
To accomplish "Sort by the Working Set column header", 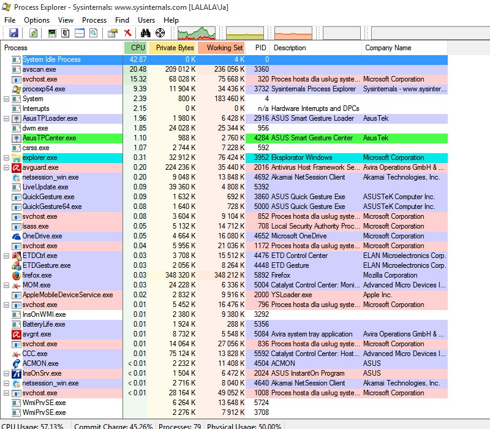I will tap(222, 48).
